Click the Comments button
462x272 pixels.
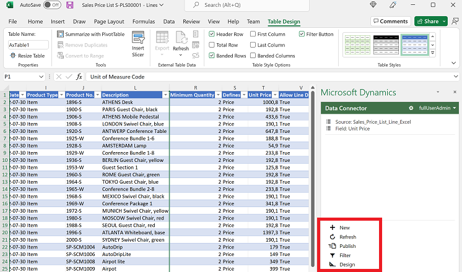point(390,21)
